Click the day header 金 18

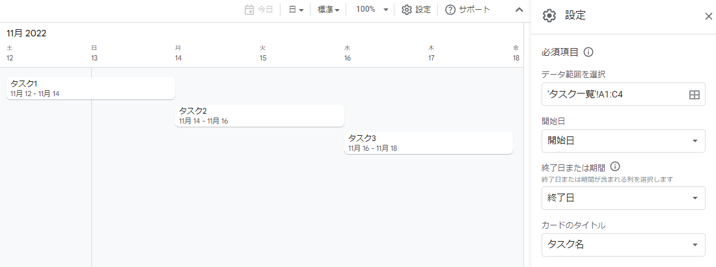click(x=516, y=53)
